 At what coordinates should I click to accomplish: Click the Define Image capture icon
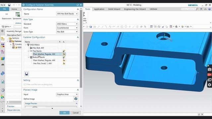[76, 99]
